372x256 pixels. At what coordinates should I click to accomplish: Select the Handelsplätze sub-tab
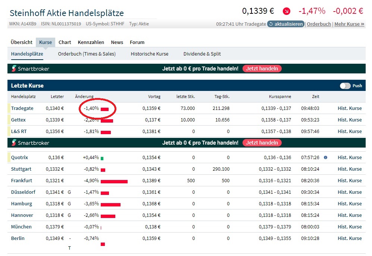27,54
